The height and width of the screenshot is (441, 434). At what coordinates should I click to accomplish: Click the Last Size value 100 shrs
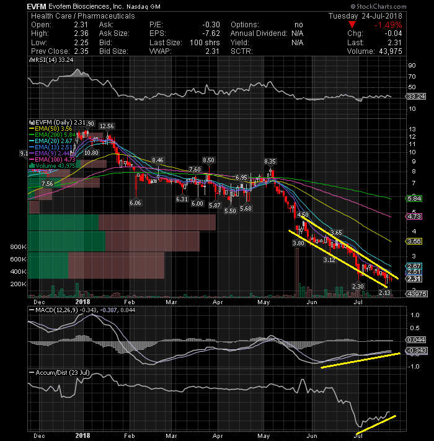pos(205,43)
